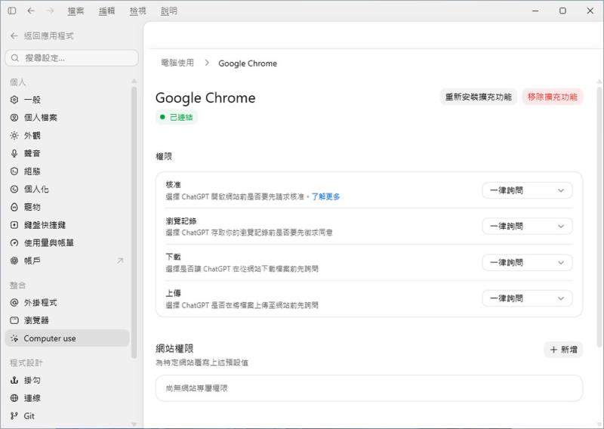Click the gauge icon beside 使用量與帳單
604x429 pixels.
coord(14,243)
